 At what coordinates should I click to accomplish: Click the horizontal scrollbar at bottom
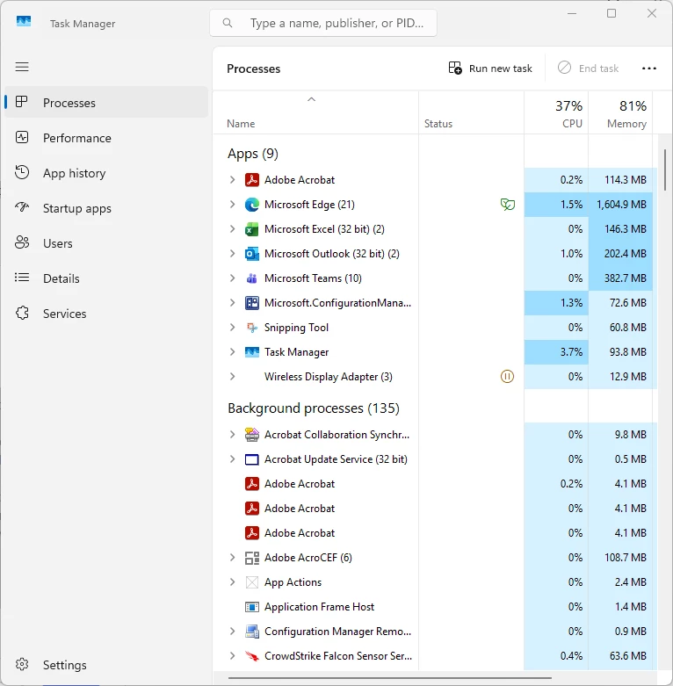tap(389, 678)
